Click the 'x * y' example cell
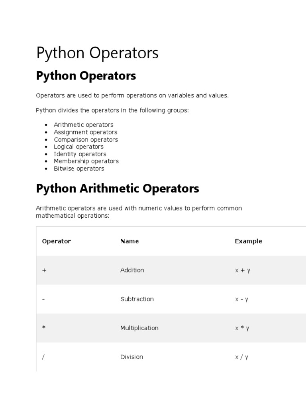Screen dimensions: 306x409 (x=242, y=328)
